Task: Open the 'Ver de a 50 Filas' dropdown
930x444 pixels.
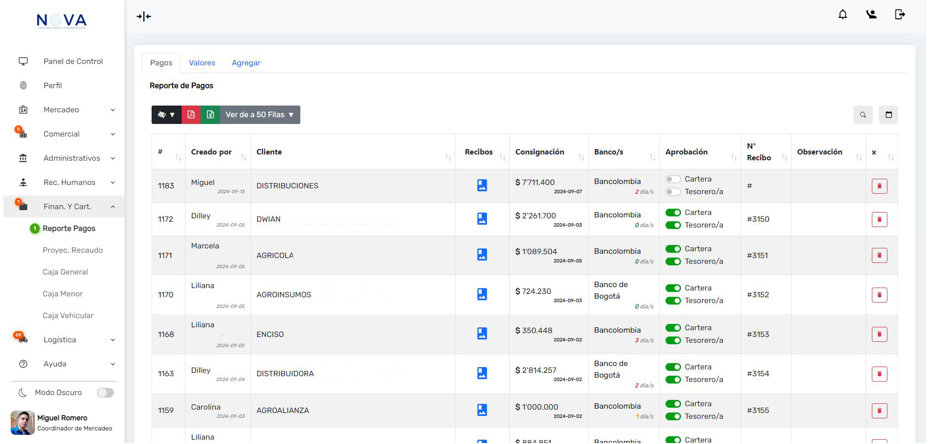Action: coord(260,115)
